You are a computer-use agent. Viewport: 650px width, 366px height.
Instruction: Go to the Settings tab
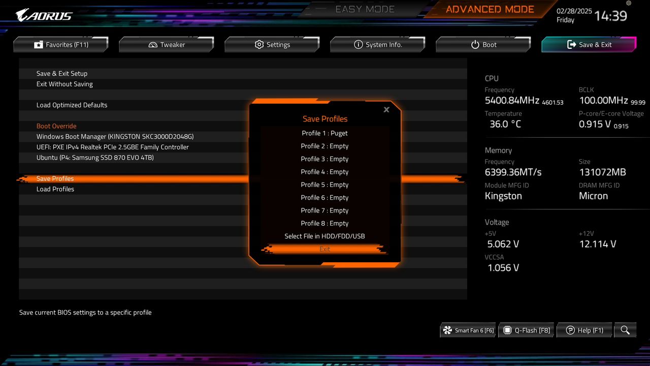click(x=272, y=45)
